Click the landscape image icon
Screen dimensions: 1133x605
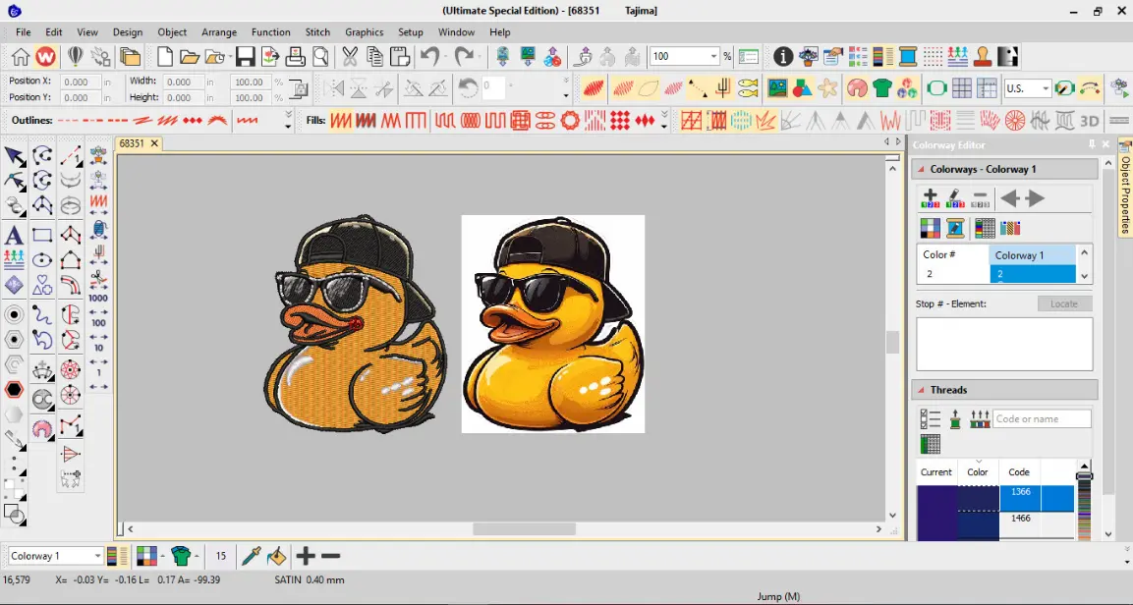click(x=777, y=88)
